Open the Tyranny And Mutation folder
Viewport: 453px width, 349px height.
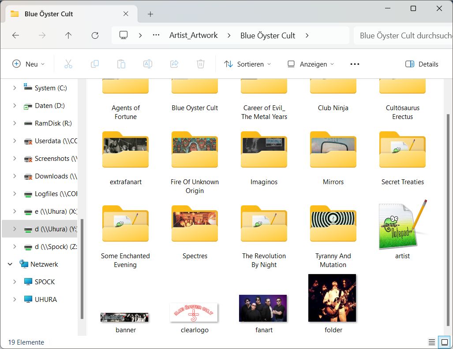point(333,237)
